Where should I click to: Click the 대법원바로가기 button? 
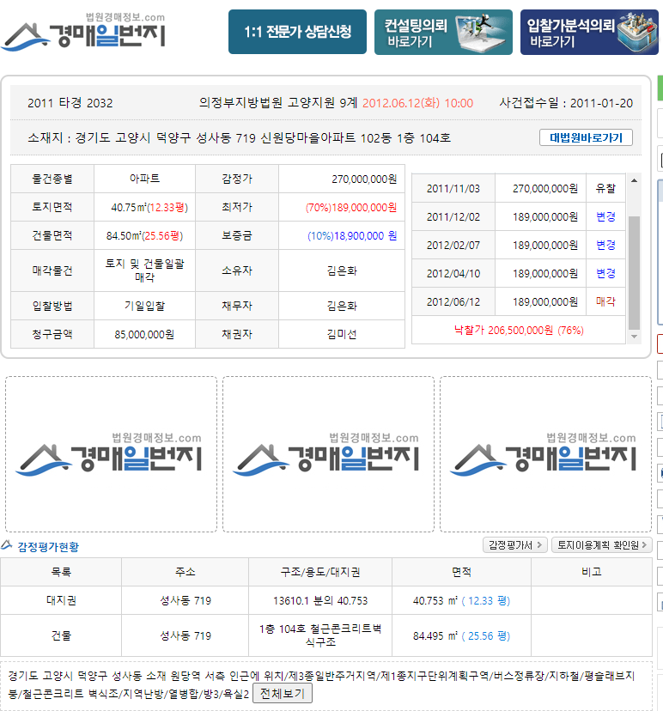(586, 137)
